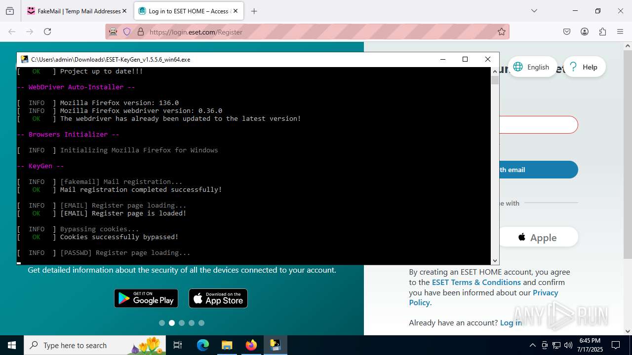The height and width of the screenshot is (355, 632).
Task: Go forward to next page
Action: (x=30, y=32)
